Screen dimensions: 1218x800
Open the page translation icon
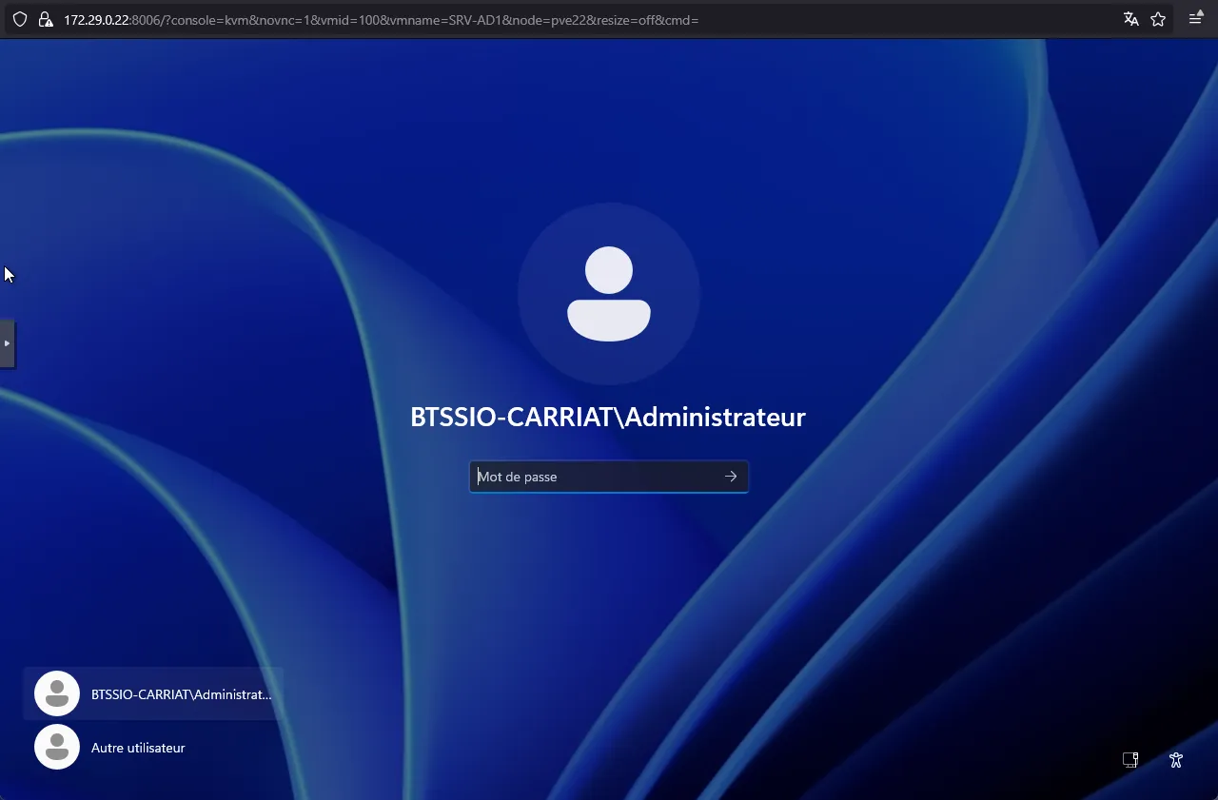(x=1130, y=19)
